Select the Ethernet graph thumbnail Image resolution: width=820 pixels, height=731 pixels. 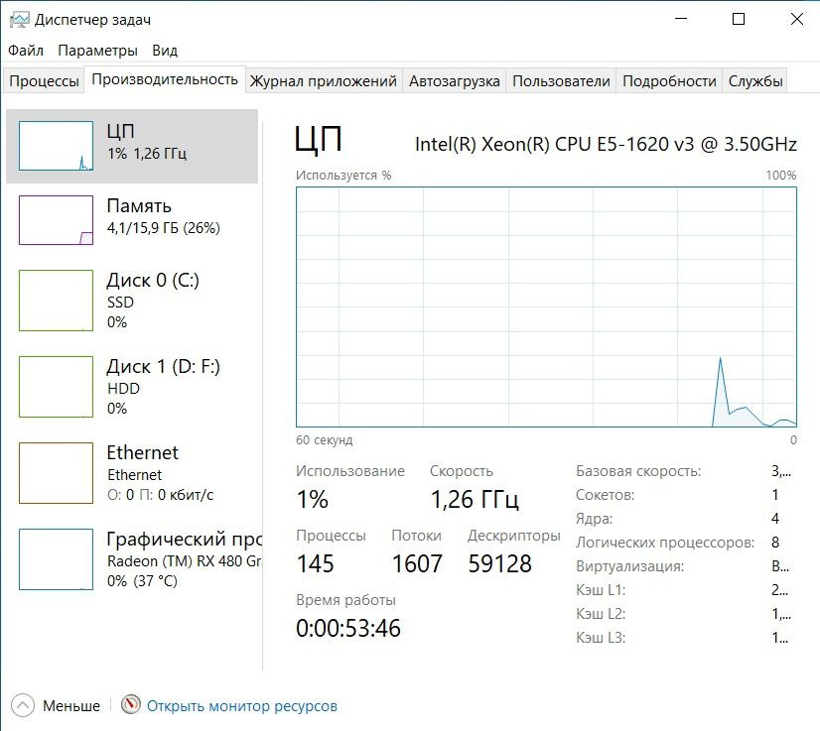56,473
